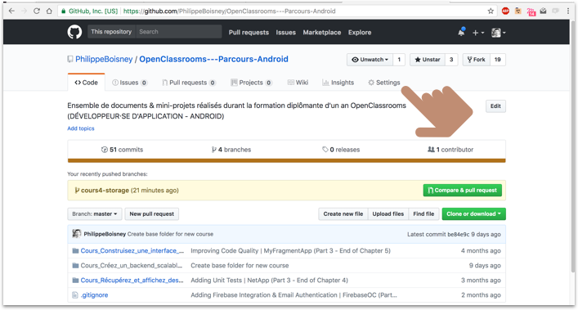Click the mail extension icon
The width and height of the screenshot is (578, 310).
tap(543, 11)
